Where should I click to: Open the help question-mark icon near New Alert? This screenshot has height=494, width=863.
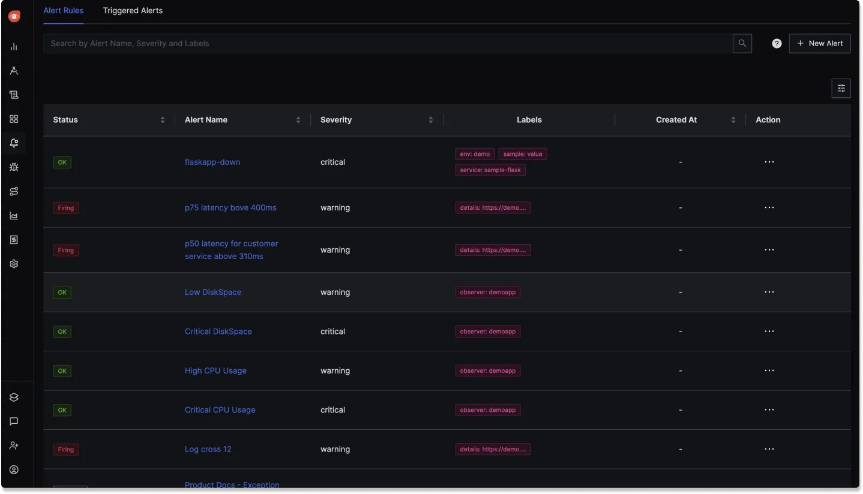coord(776,43)
